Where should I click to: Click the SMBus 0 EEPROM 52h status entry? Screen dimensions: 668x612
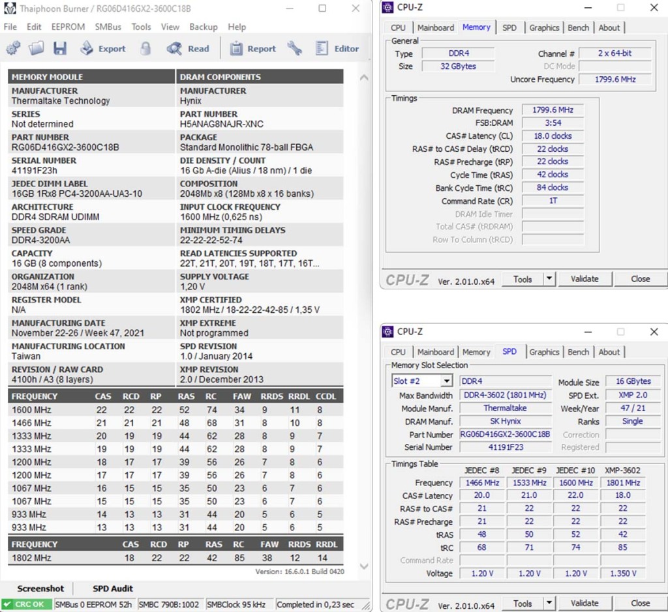click(93, 604)
